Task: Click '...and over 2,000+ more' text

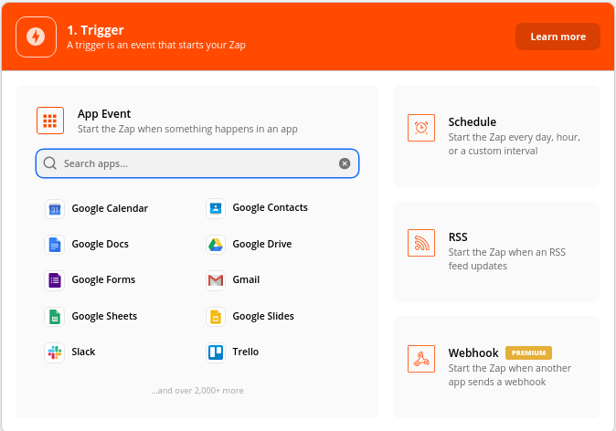Action: coord(197,391)
